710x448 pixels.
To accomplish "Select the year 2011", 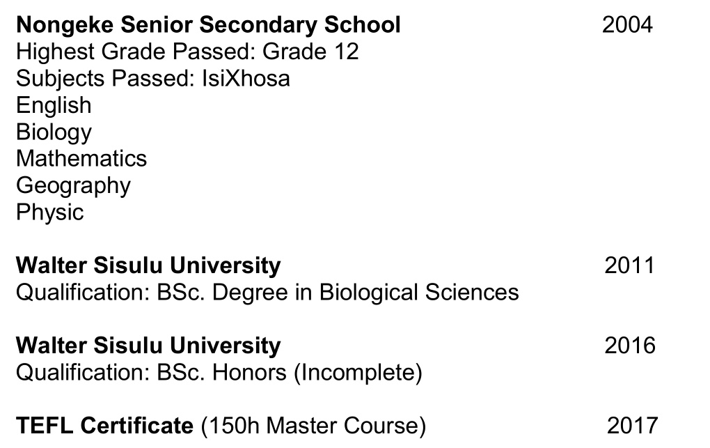I will 629,265.
